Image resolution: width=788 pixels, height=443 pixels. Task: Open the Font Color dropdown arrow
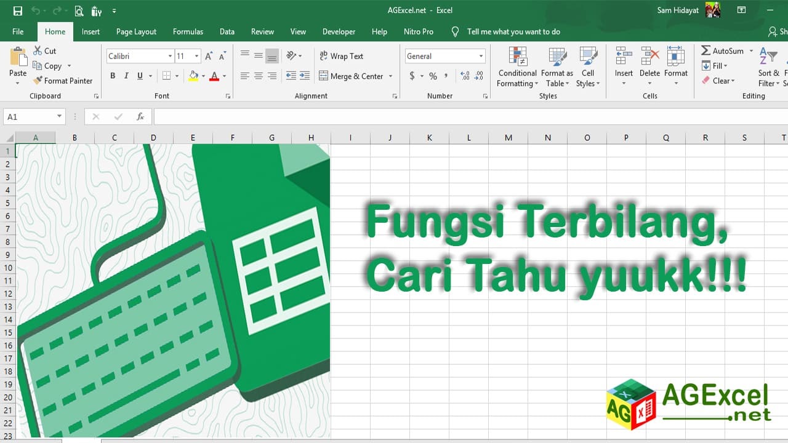point(224,76)
